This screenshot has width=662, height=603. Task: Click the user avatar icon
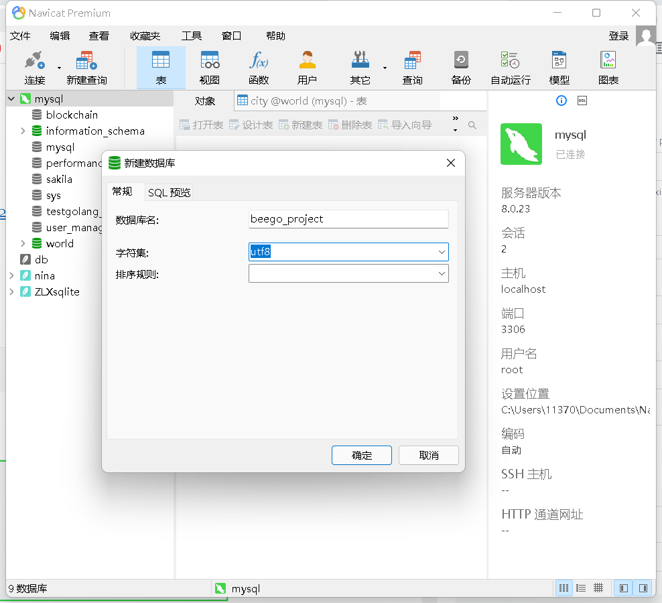click(x=645, y=36)
